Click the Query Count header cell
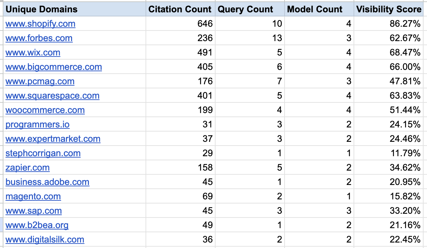 [245, 9]
